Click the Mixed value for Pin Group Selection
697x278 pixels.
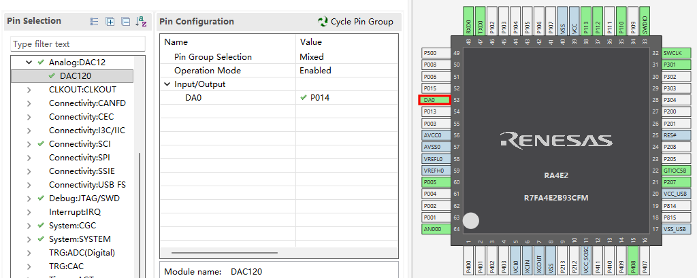(312, 57)
